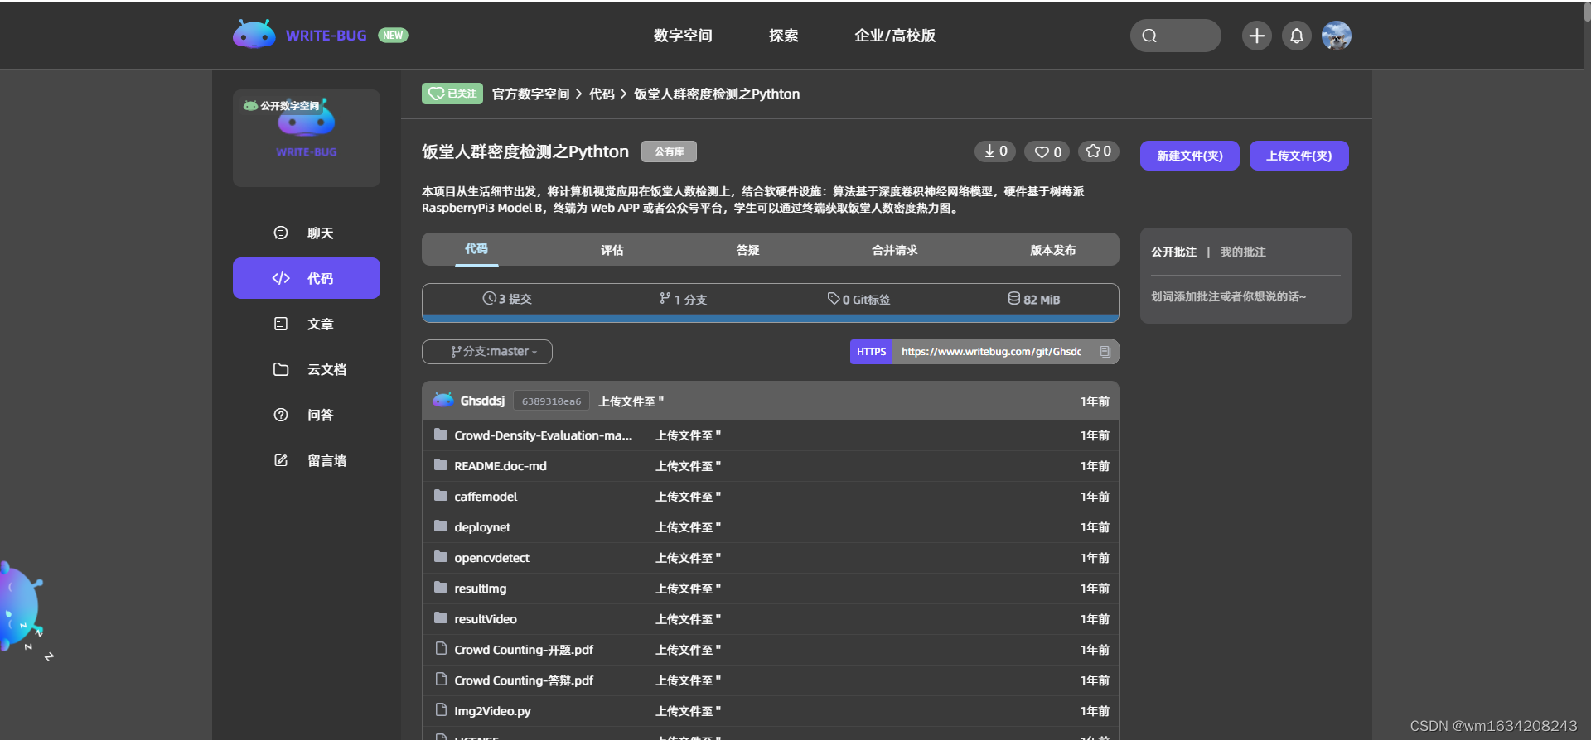
Task: Click the WRITE-BUG logo icon
Action: [254, 35]
